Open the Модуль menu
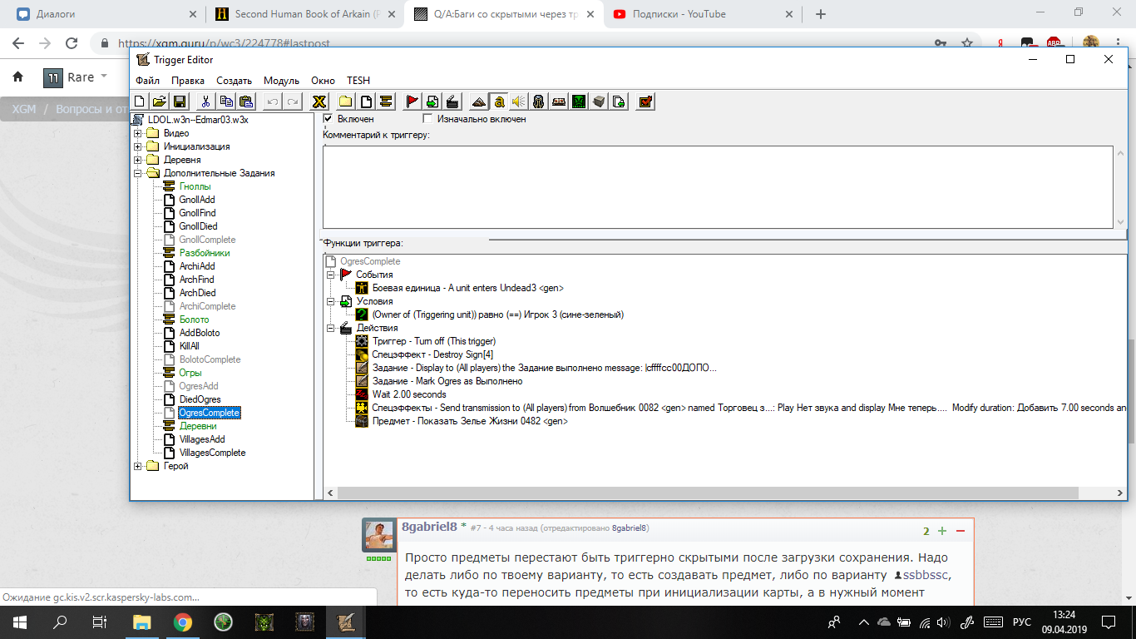The image size is (1136, 639). [x=281, y=81]
